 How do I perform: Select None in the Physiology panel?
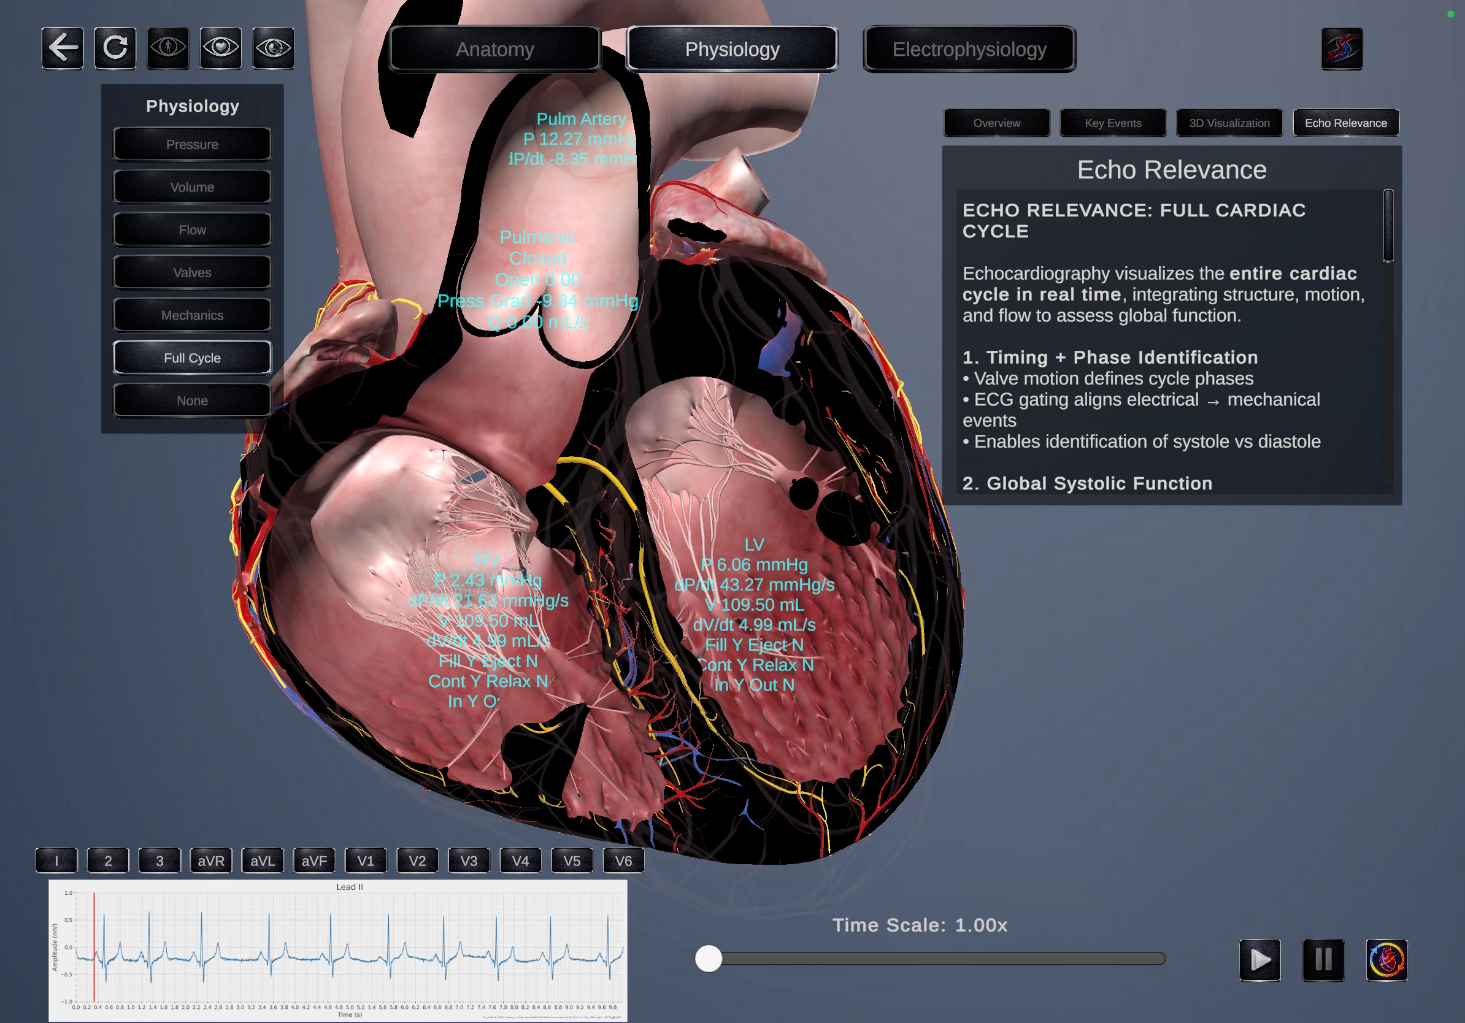pyautogui.click(x=192, y=400)
